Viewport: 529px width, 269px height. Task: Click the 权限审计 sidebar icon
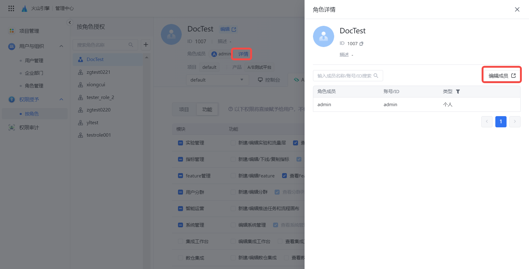coord(12,127)
